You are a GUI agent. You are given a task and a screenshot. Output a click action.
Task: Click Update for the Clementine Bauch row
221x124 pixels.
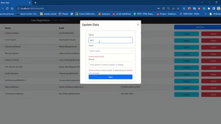tap(186, 48)
